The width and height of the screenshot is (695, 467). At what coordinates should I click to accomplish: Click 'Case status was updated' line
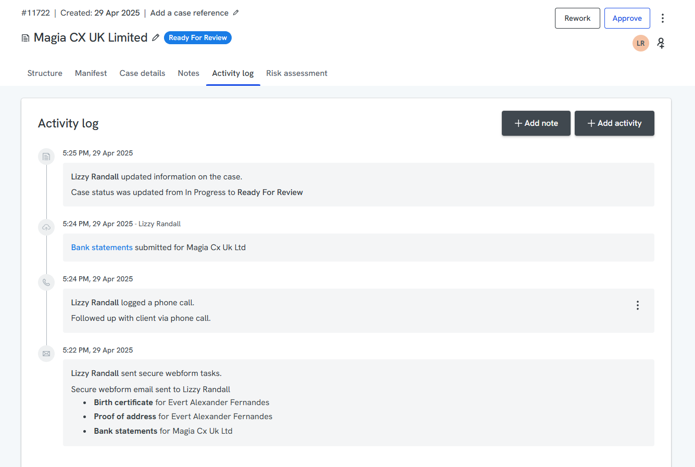(187, 192)
